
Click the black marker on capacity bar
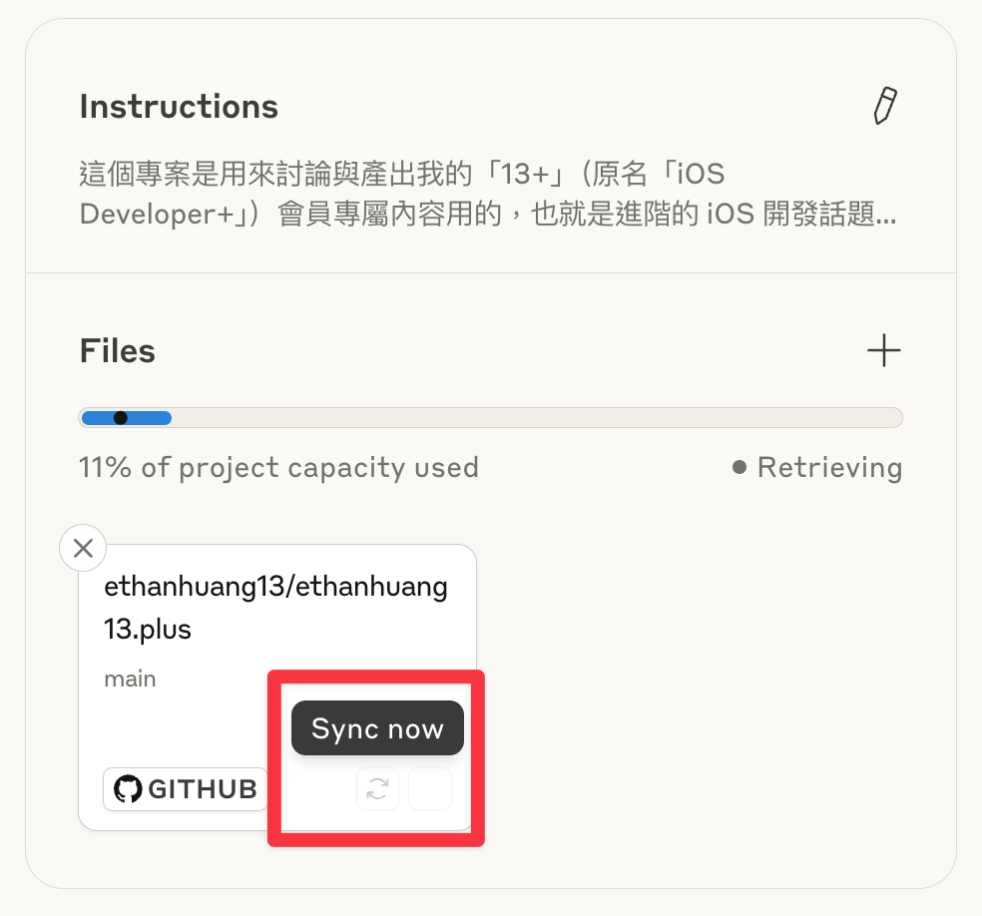click(120, 418)
